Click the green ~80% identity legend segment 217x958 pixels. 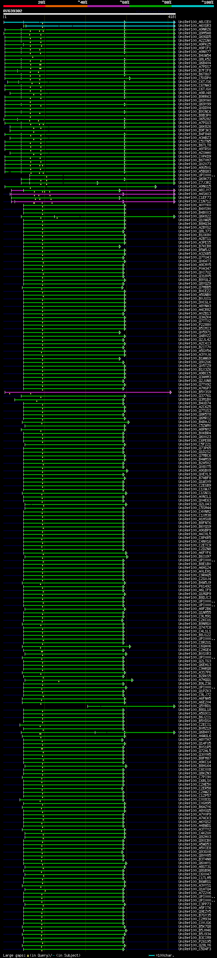pyautogui.click(x=151, y=6)
